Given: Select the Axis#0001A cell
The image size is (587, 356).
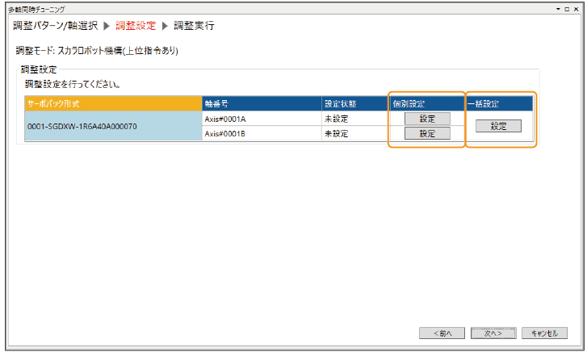Looking at the screenshot, I should point(262,119).
